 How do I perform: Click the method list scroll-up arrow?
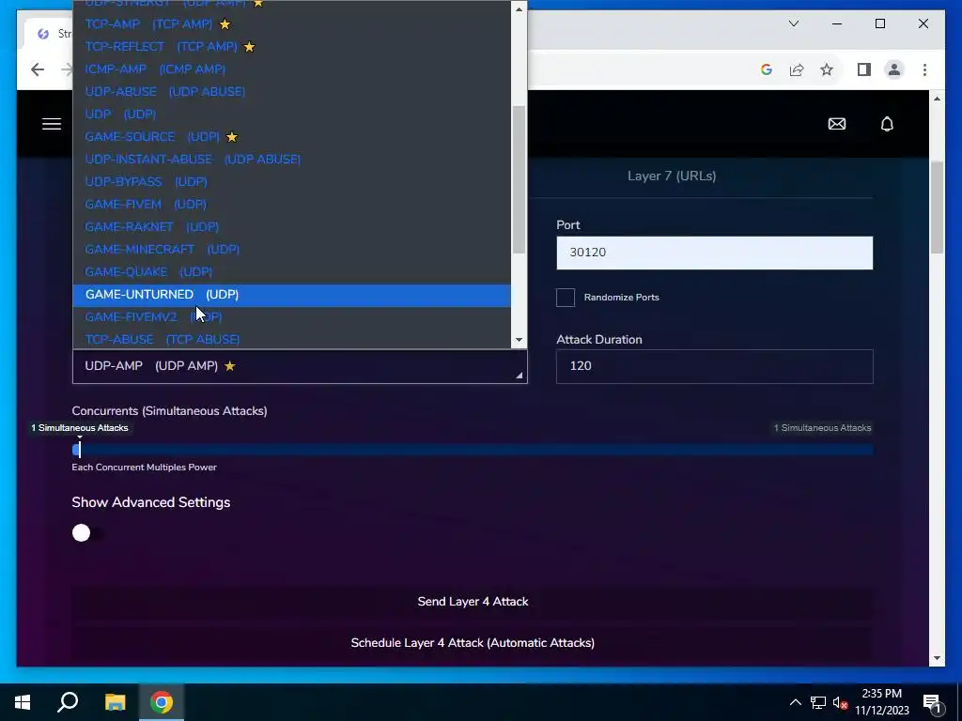519,9
